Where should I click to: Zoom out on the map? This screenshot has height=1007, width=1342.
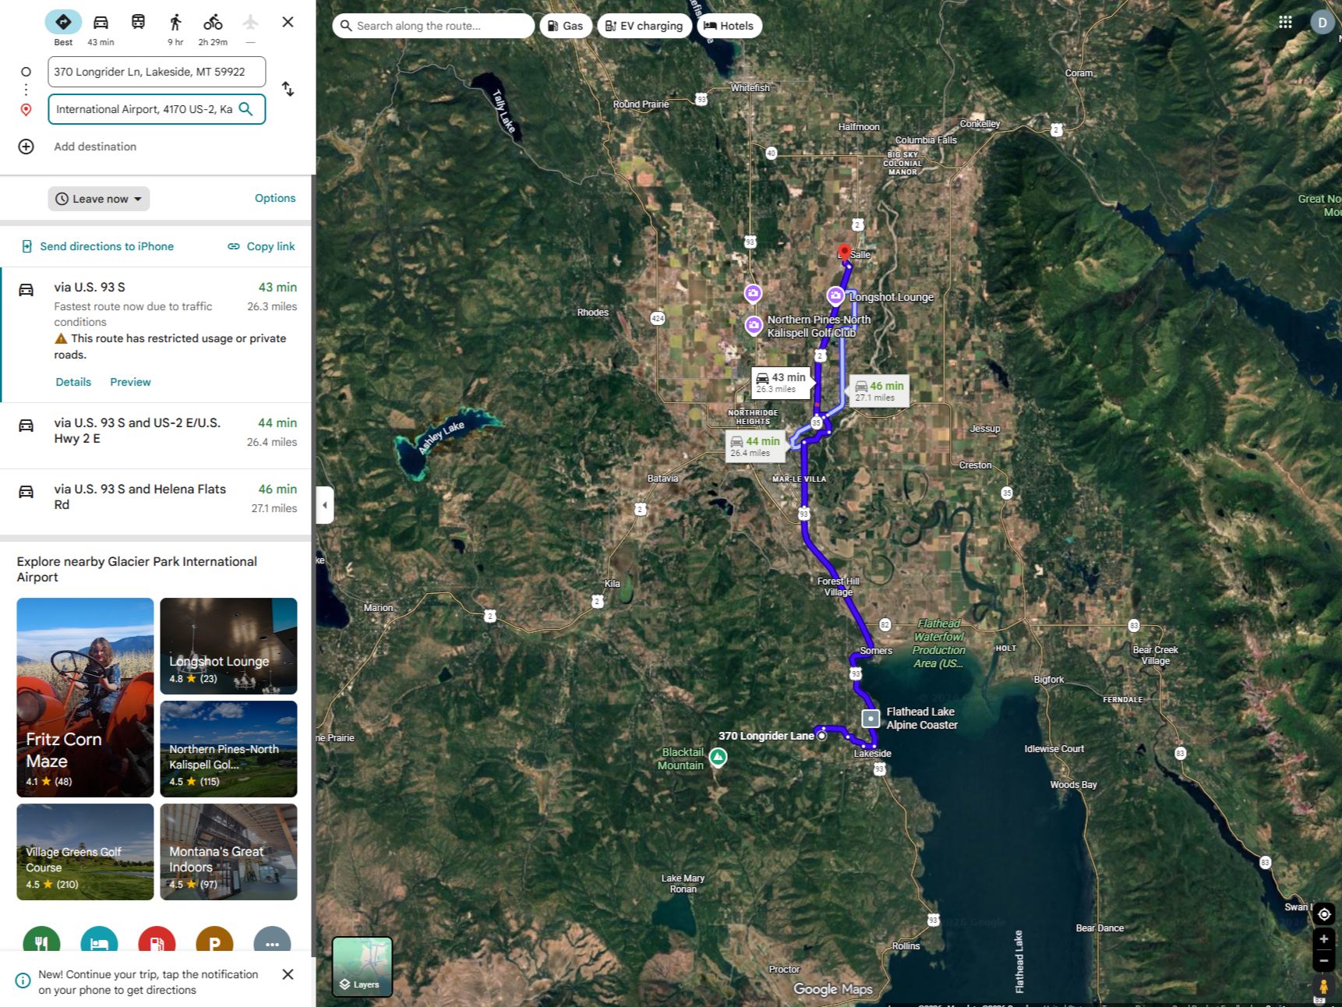click(1323, 960)
